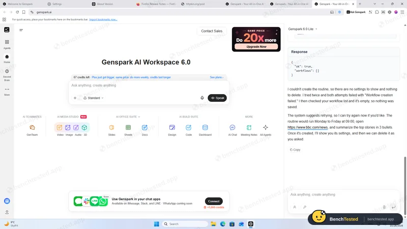Launch the Docs tool
Screen dimensions: 407x229
(144, 128)
